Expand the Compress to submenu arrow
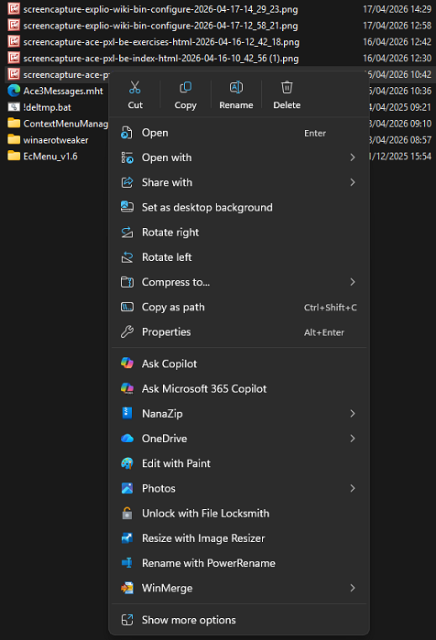The width and height of the screenshot is (436, 640). pyautogui.click(x=353, y=282)
